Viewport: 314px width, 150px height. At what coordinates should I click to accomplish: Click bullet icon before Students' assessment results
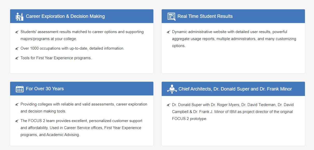click(x=17, y=32)
